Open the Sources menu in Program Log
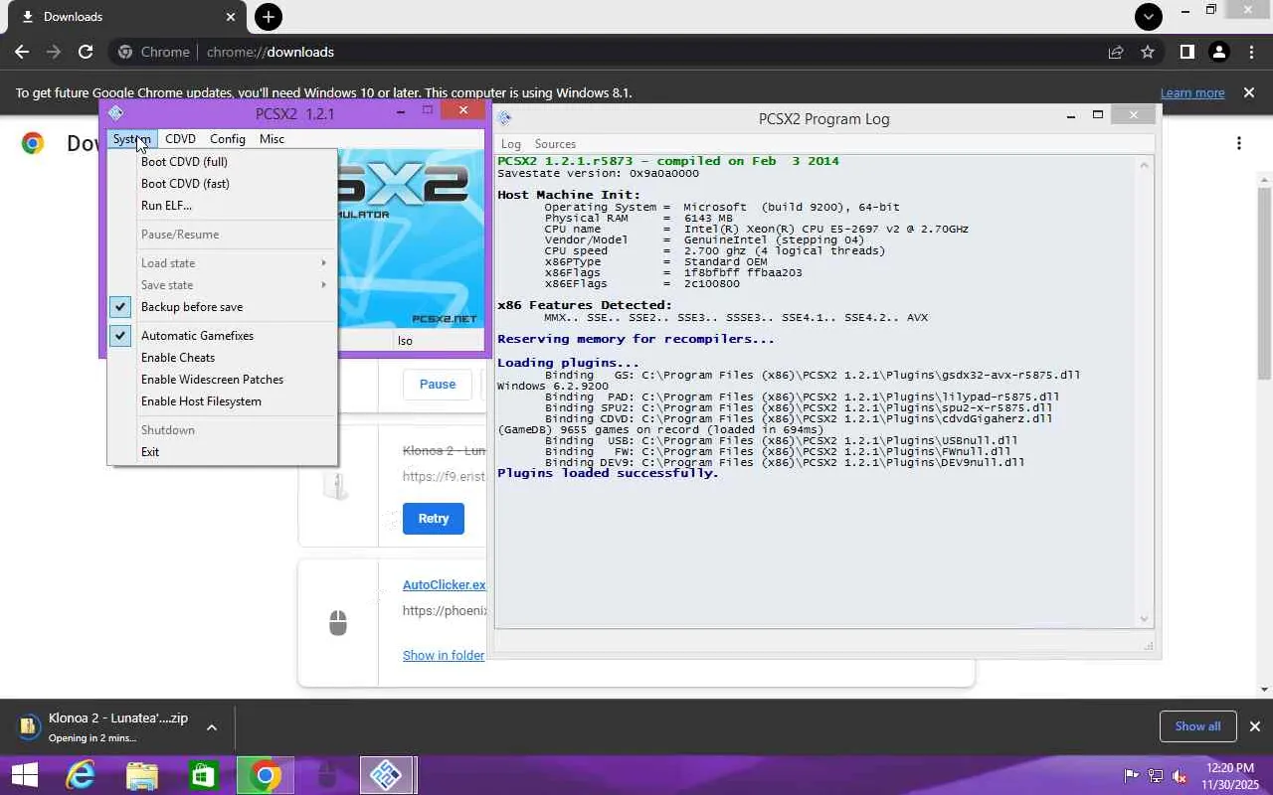Viewport: 1273px width, 795px height. [555, 144]
